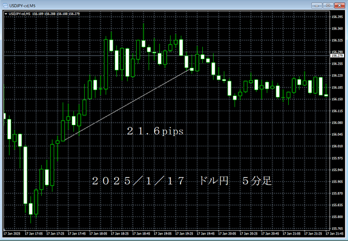Click the 155.835 price axis label
Viewport: 348px width, 241px height.
337,205
